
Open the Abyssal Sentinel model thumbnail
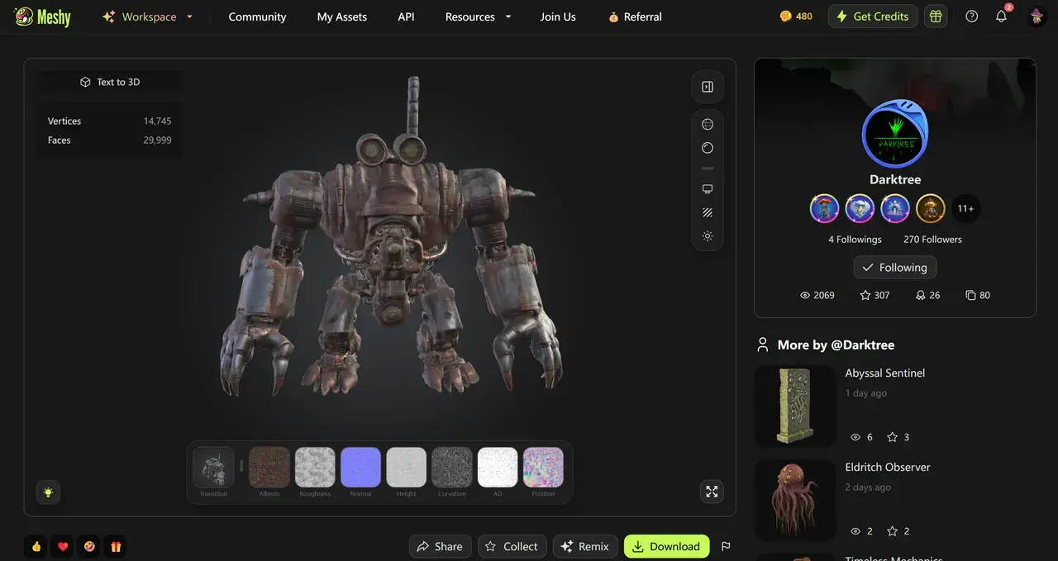coord(794,406)
